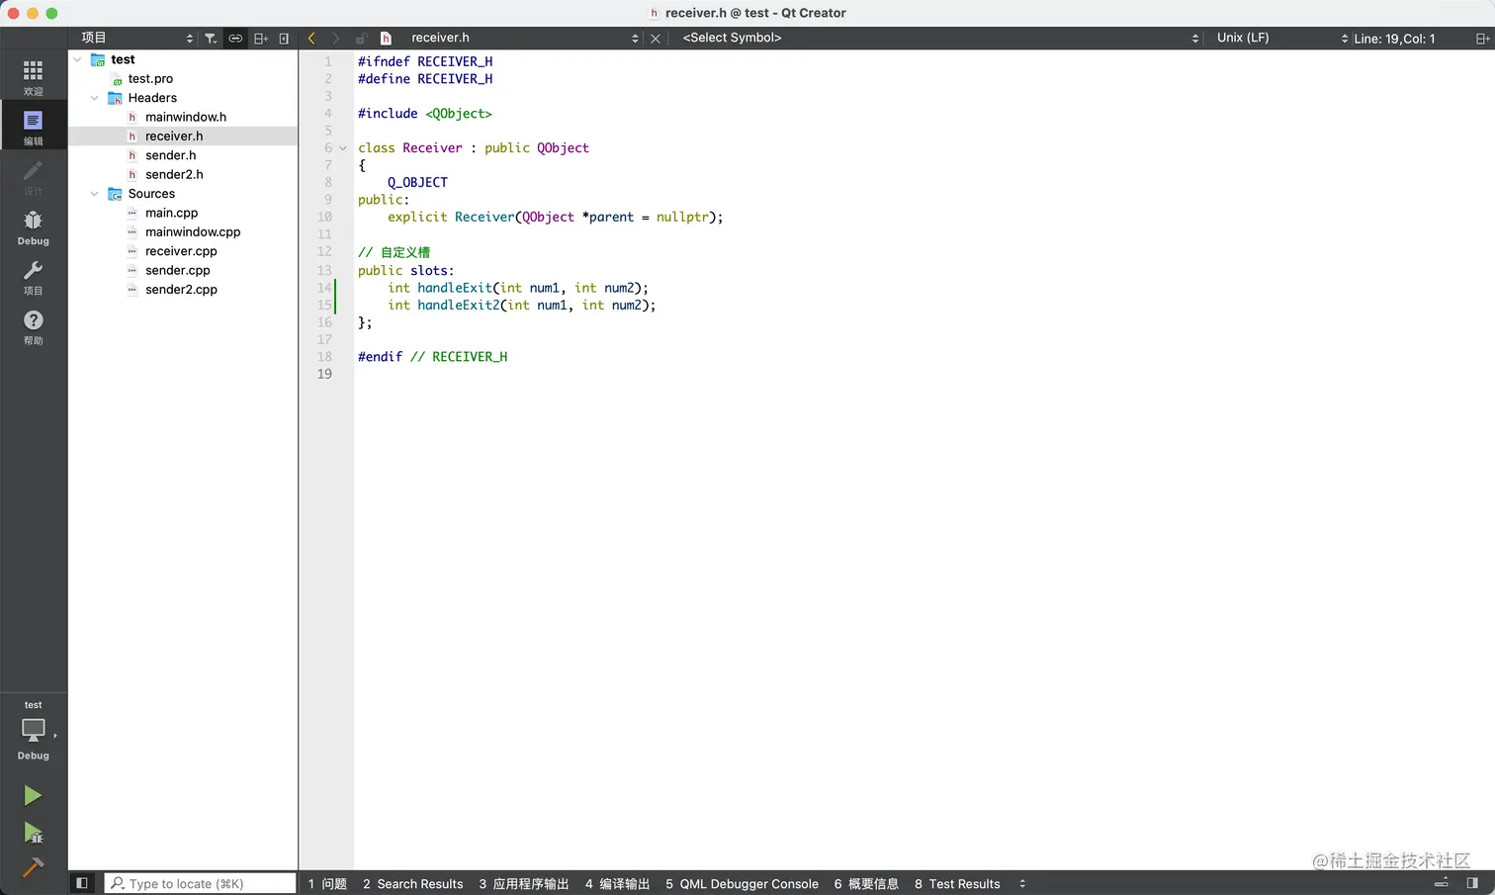Click line number 19 in the gutter
Screen dimensions: 1495x895
pyautogui.click(x=324, y=374)
